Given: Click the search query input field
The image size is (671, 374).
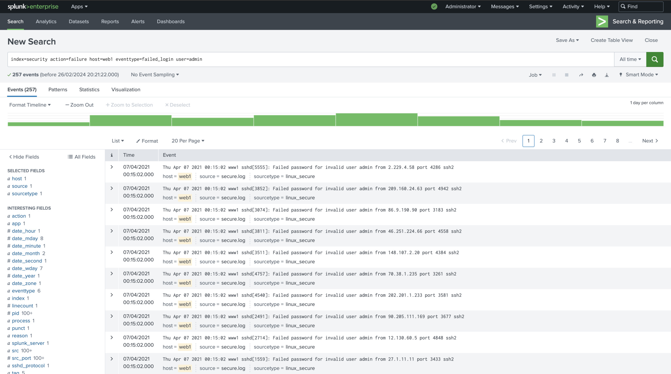Looking at the screenshot, I should [311, 59].
